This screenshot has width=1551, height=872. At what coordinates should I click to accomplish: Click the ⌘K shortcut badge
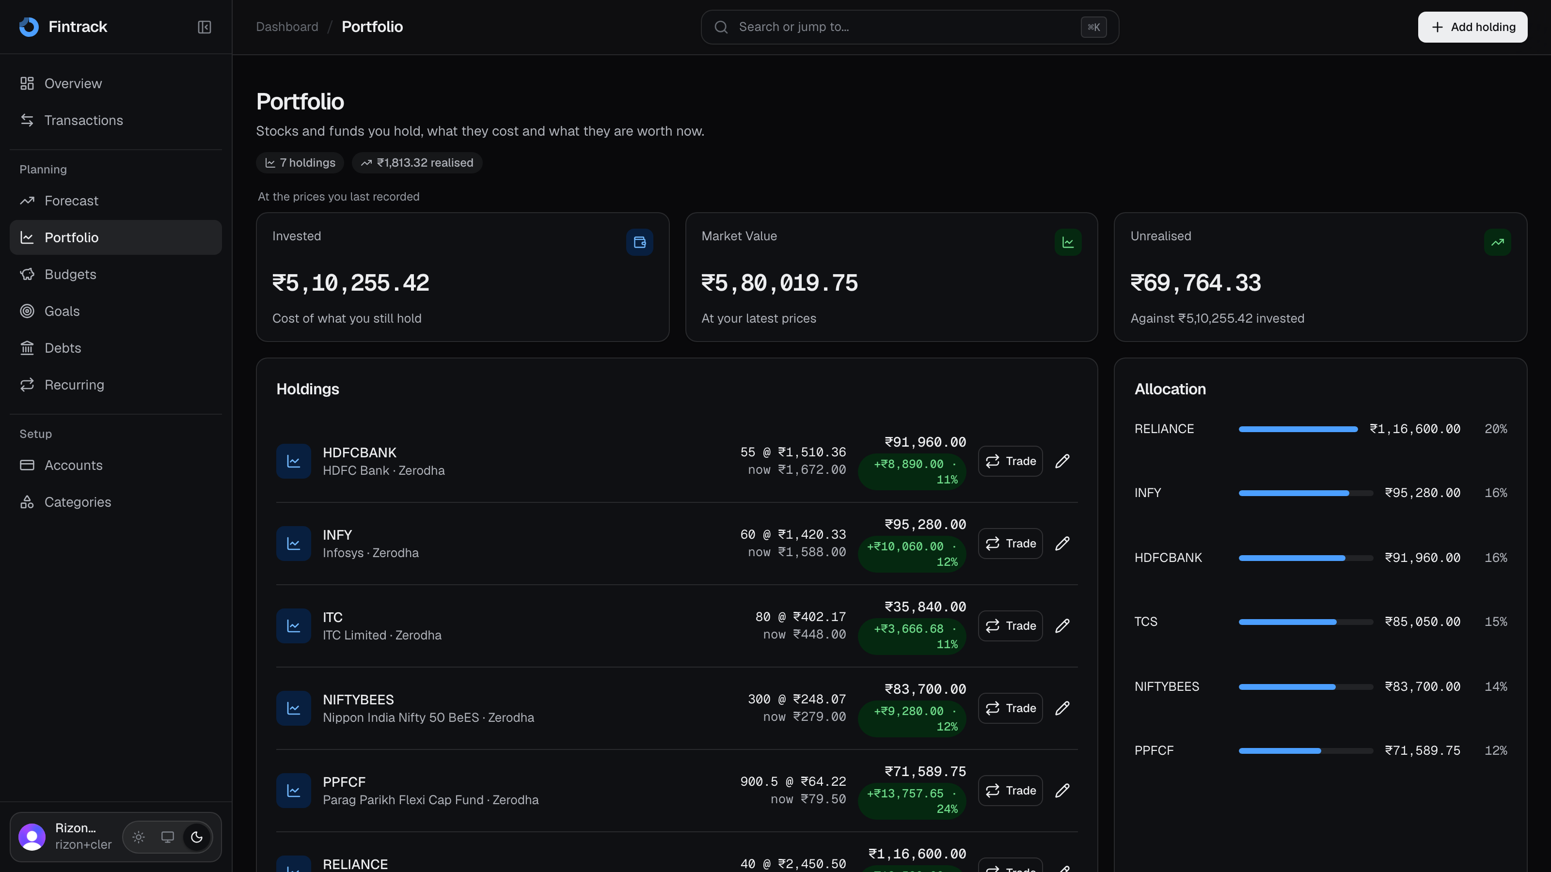pos(1093,27)
